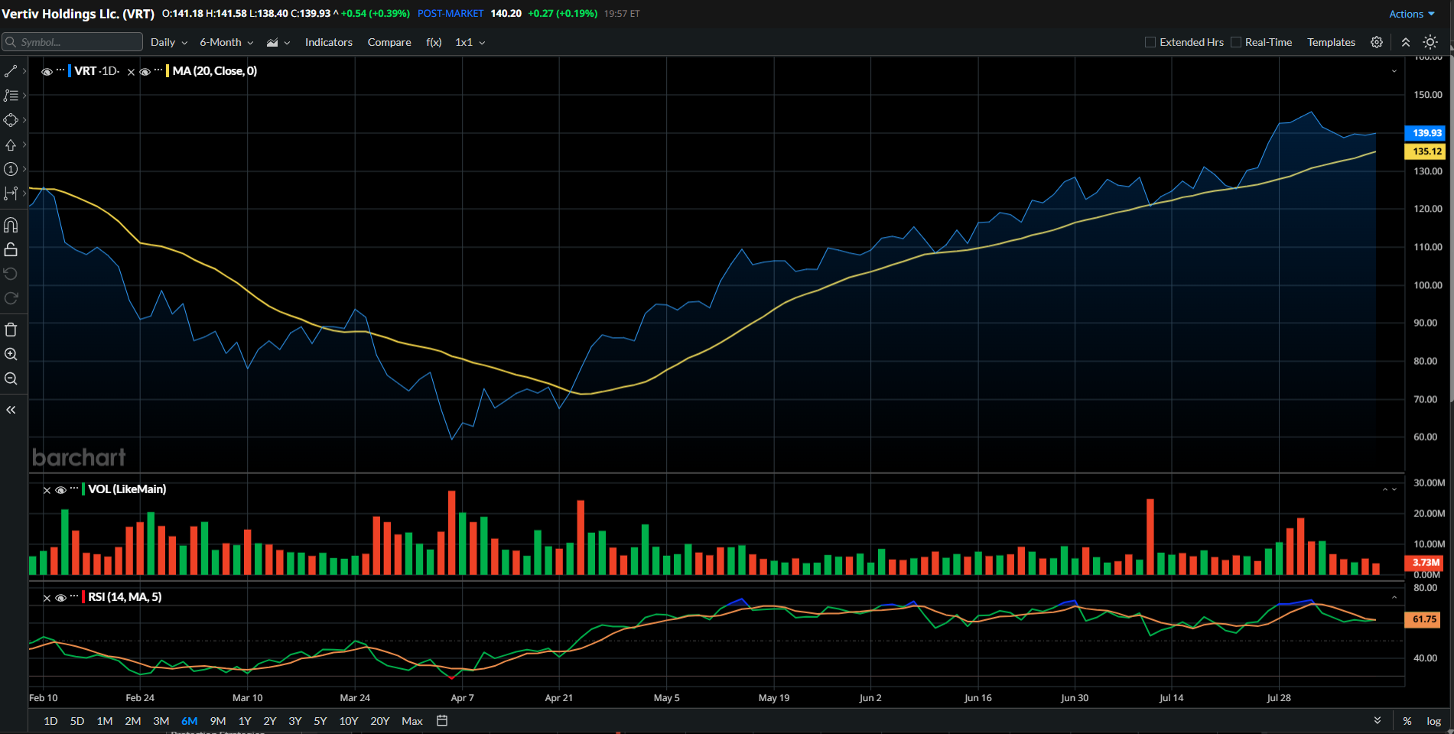Click the redo arrow icon

click(x=11, y=298)
